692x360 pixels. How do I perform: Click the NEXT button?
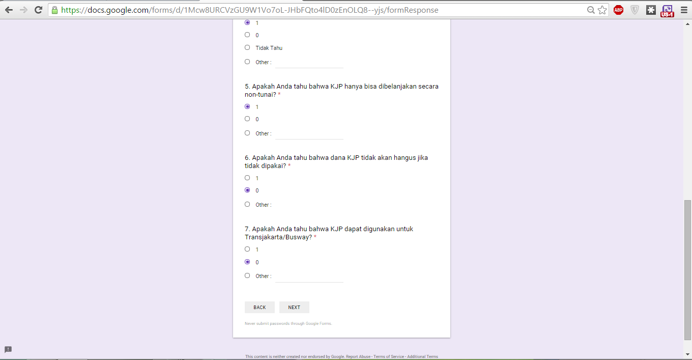click(x=294, y=307)
